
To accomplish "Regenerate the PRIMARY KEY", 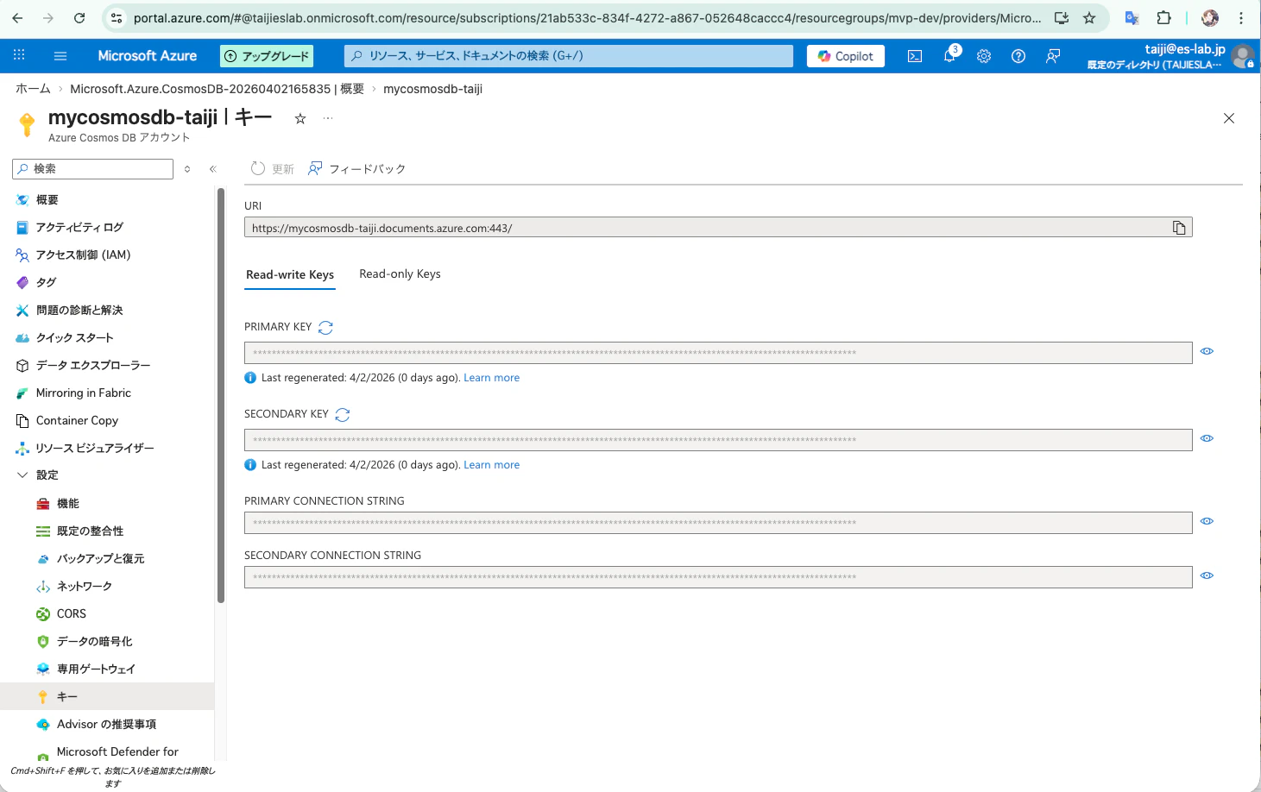I will pos(325,328).
